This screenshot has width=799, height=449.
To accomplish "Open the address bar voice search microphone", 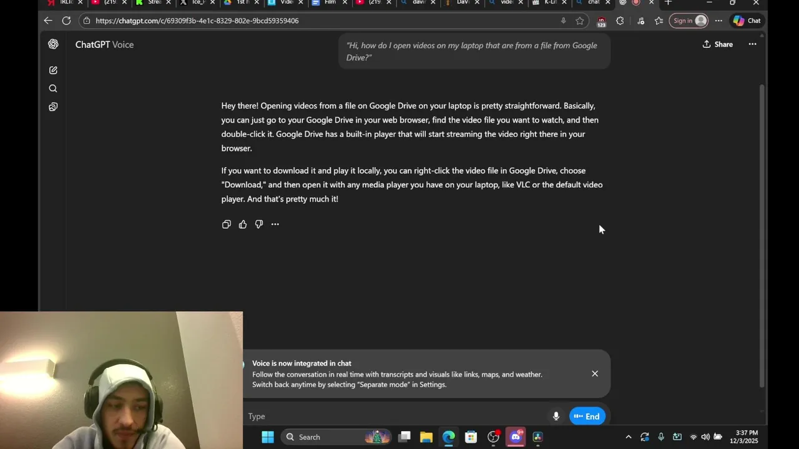I will [563, 21].
